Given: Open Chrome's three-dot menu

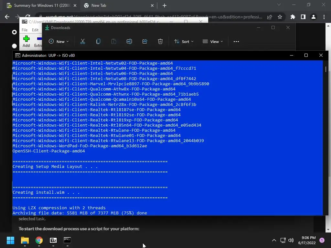Looking at the screenshot, I should tap(324, 17).
